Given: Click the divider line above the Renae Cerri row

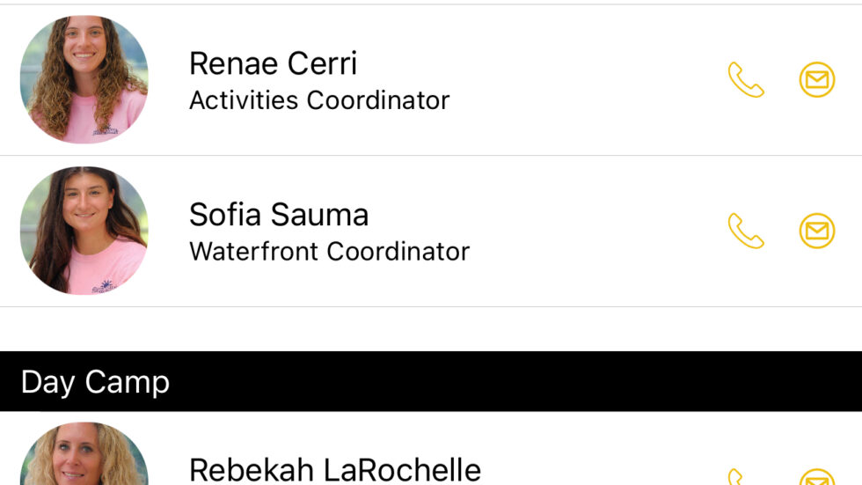Looking at the screenshot, I should (x=431, y=4).
